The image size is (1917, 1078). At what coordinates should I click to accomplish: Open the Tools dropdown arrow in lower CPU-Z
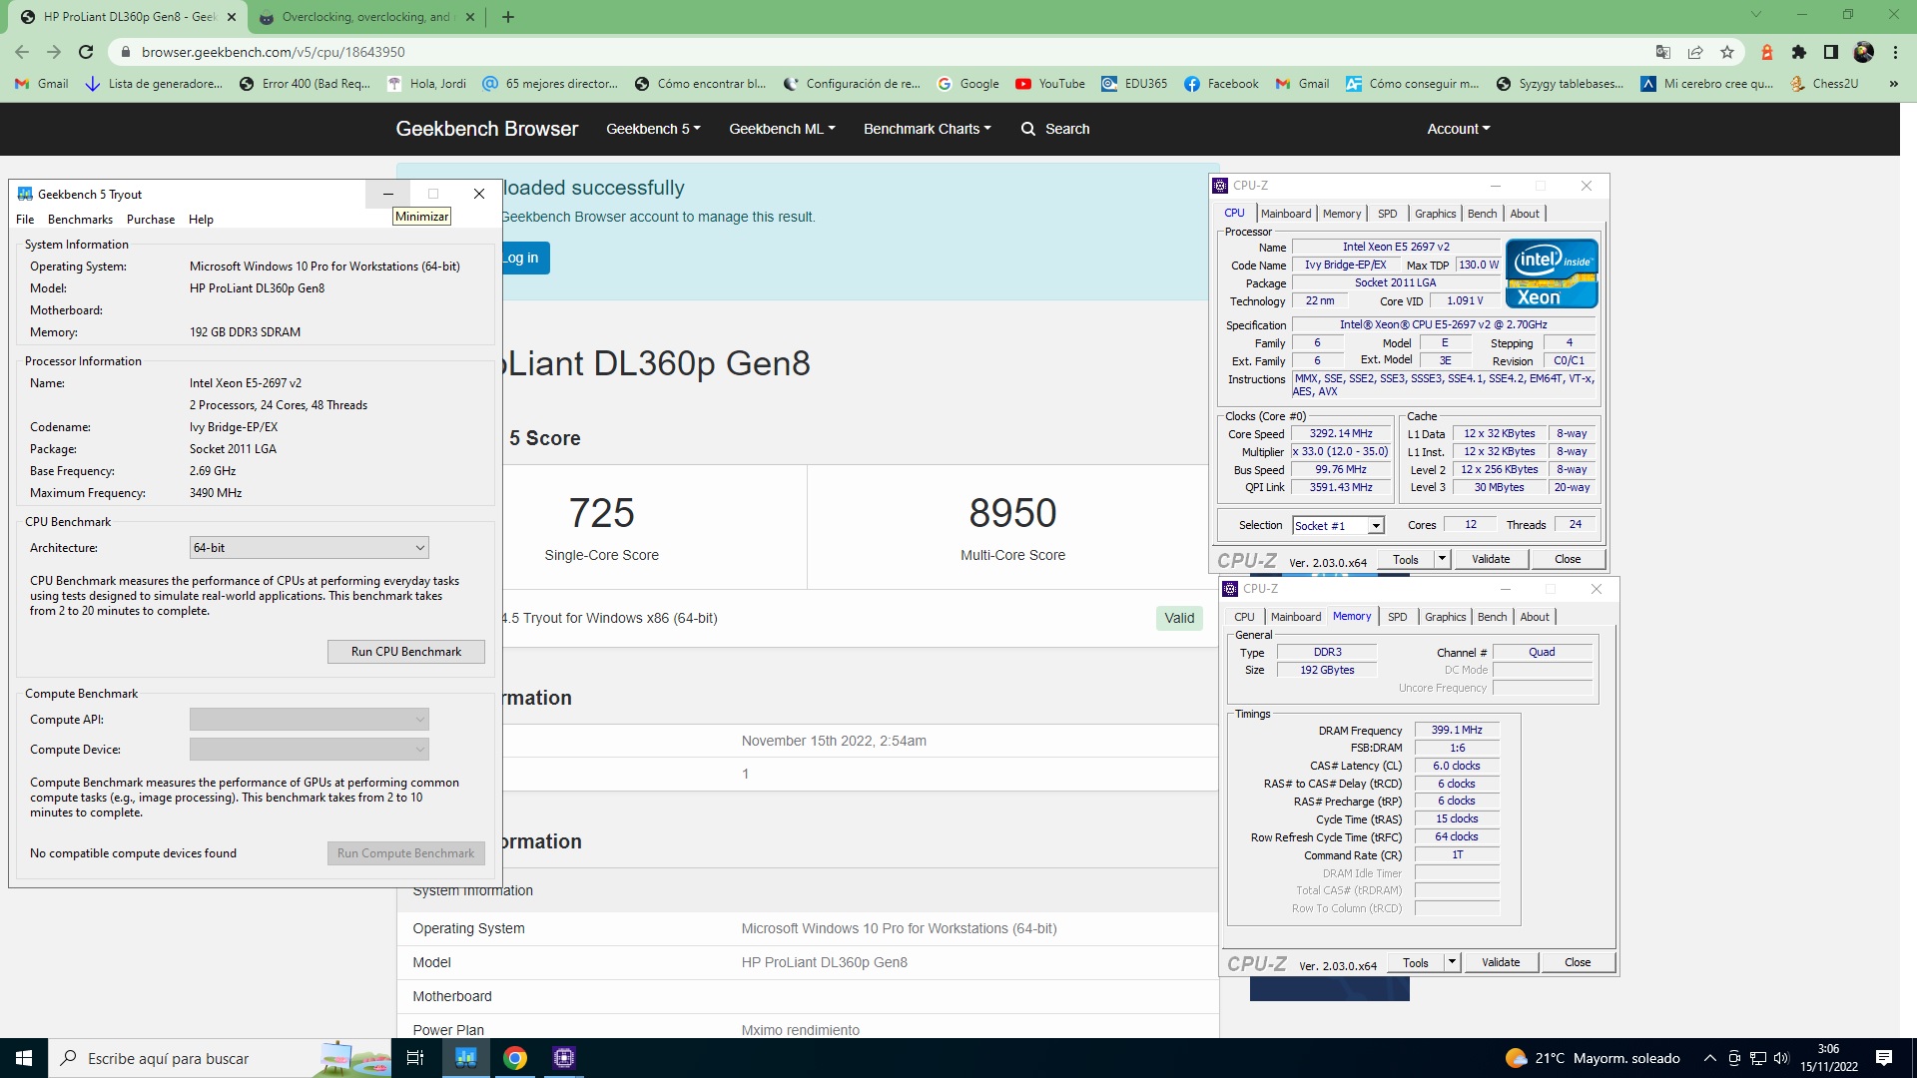[1452, 962]
